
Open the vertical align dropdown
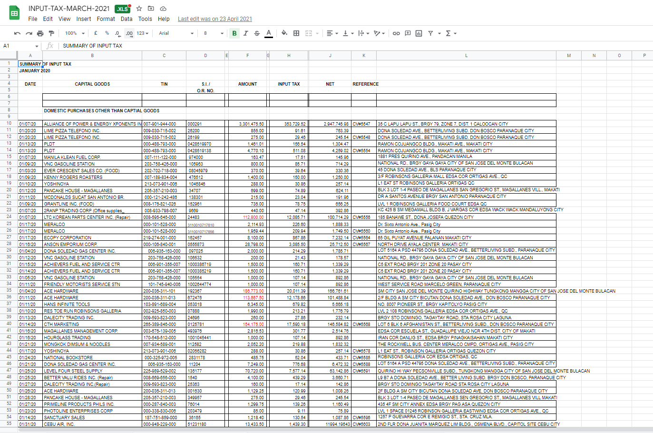point(348,33)
